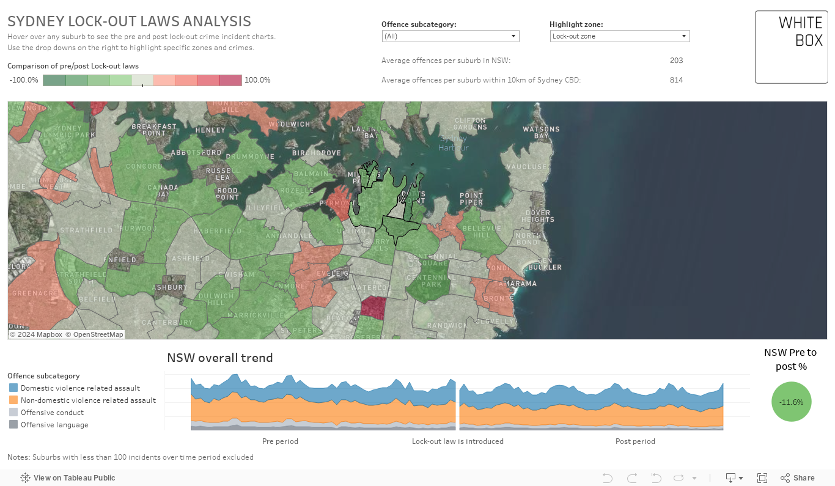835x486 pixels.
Task: Click the Post period axis label
Action: (635, 441)
